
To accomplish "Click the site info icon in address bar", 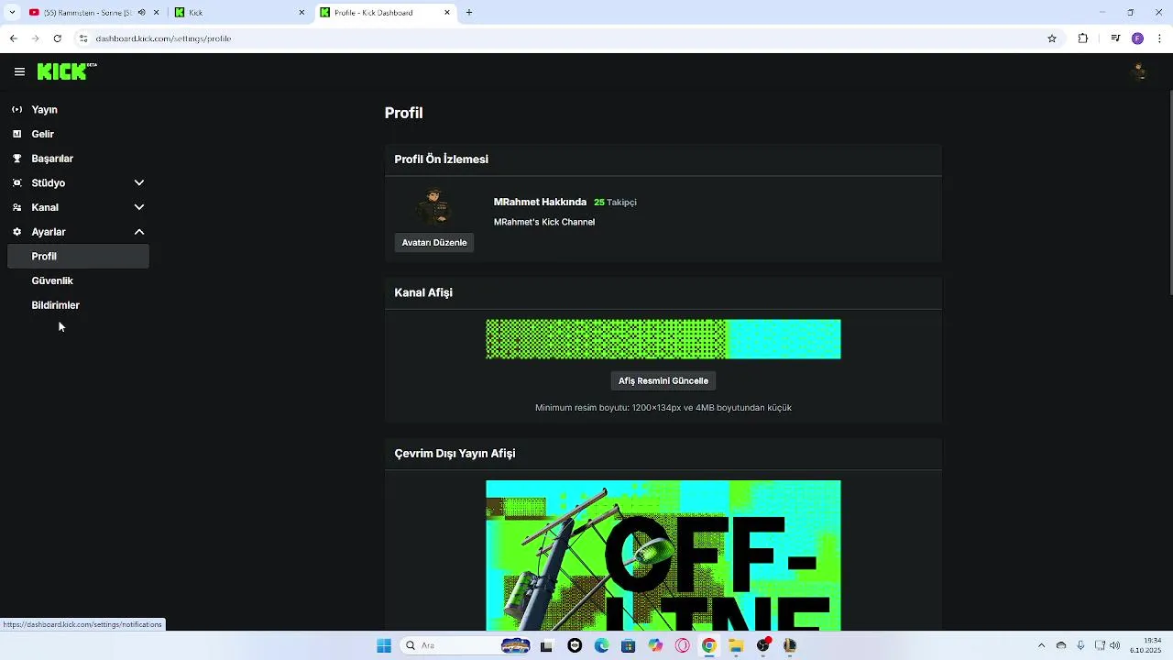I will 83,38.
